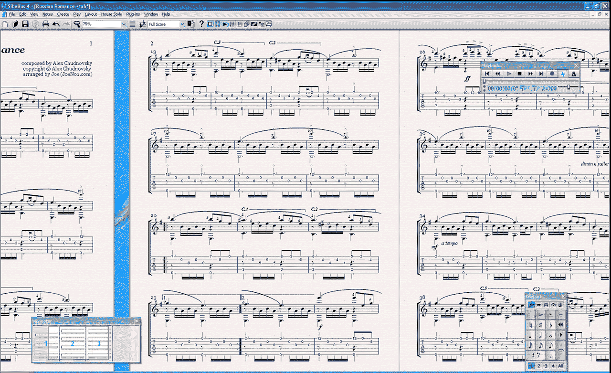The width and height of the screenshot is (611, 373).
Task: Click page 2 thumbnail in Navigator
Action: click(73, 343)
